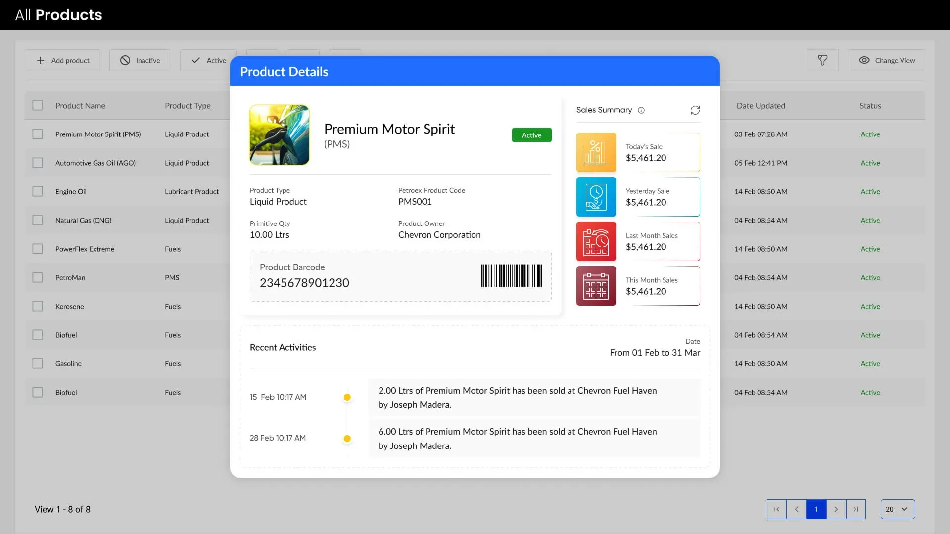
Task: Click the Inactive button
Action: (x=140, y=60)
